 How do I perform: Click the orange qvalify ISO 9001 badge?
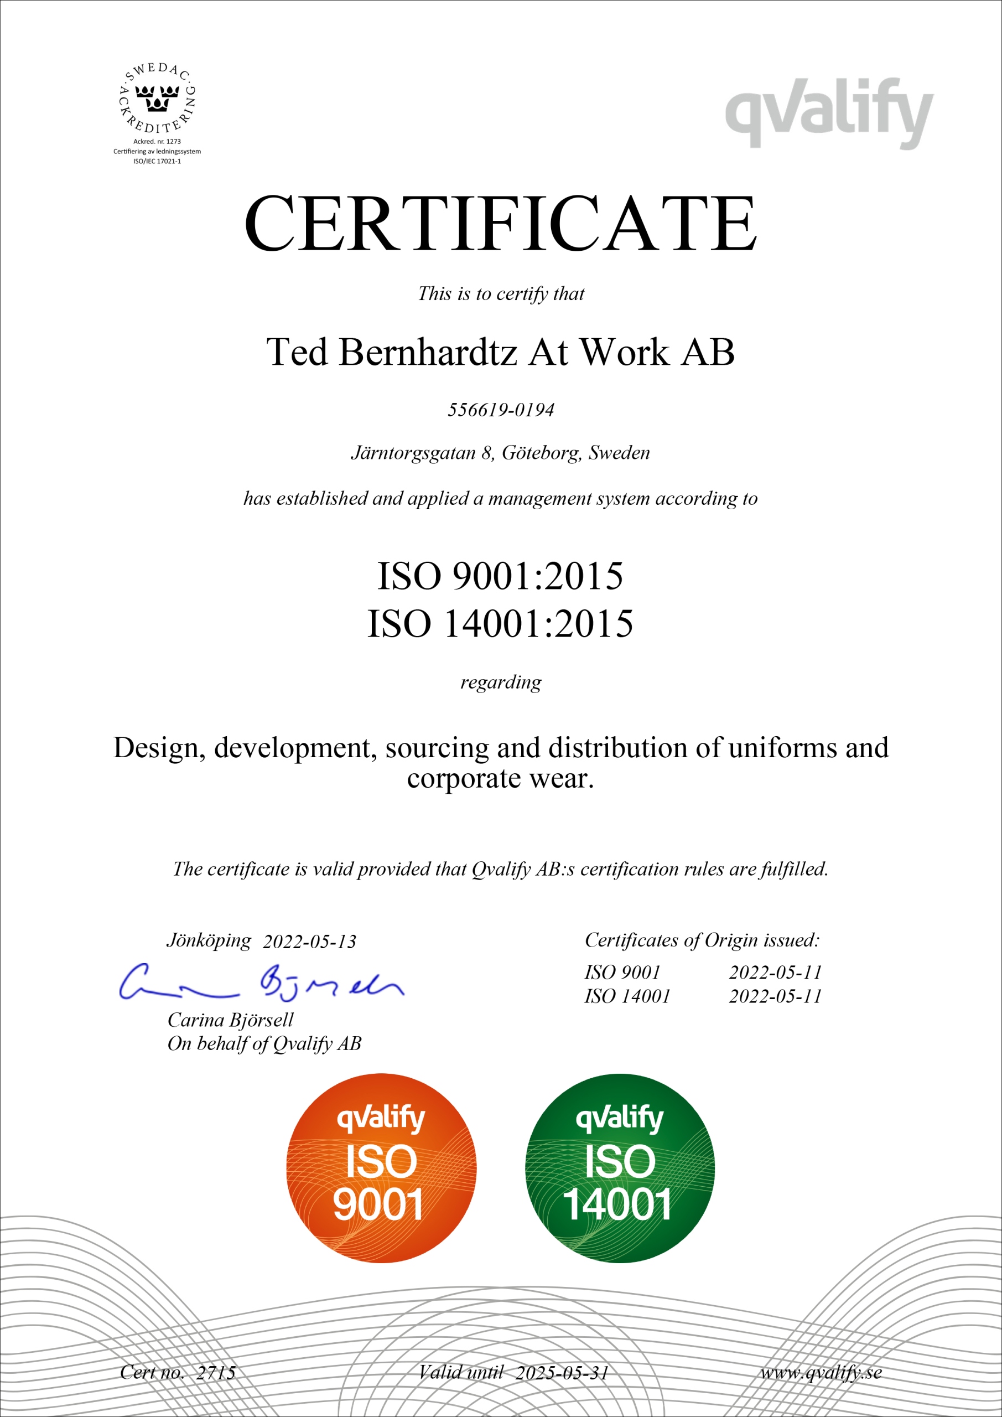[381, 1168]
